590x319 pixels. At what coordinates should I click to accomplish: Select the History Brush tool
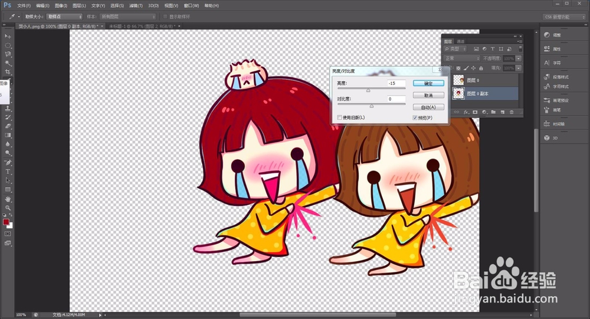tap(8, 117)
